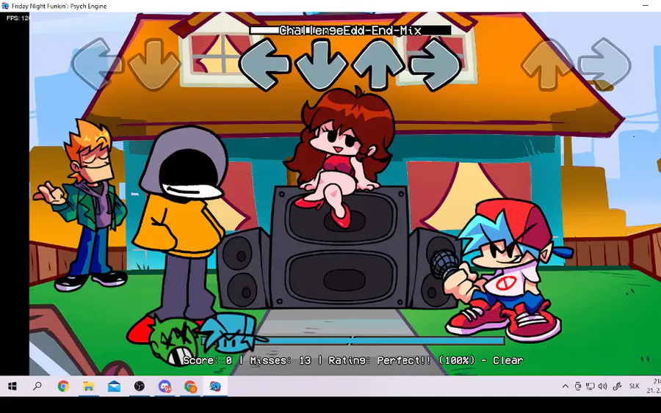Click the green opponent health icon

[x=176, y=341]
